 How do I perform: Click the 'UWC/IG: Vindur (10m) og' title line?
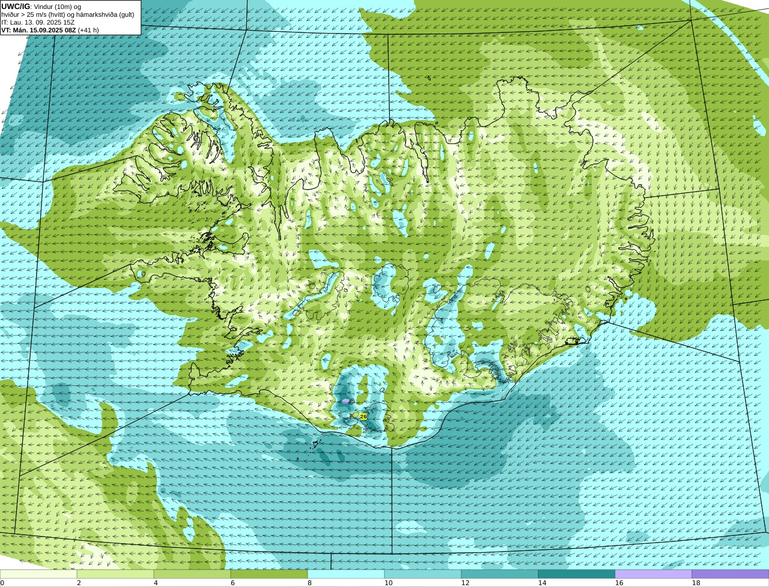click(x=41, y=6)
